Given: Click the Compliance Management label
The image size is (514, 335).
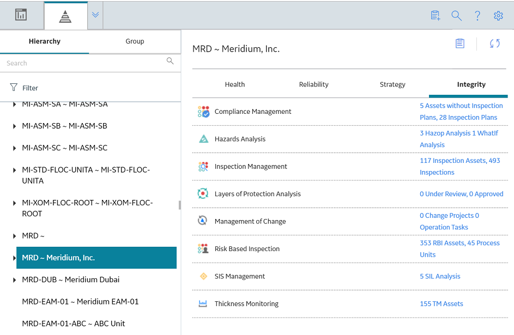Looking at the screenshot, I should 253,112.
